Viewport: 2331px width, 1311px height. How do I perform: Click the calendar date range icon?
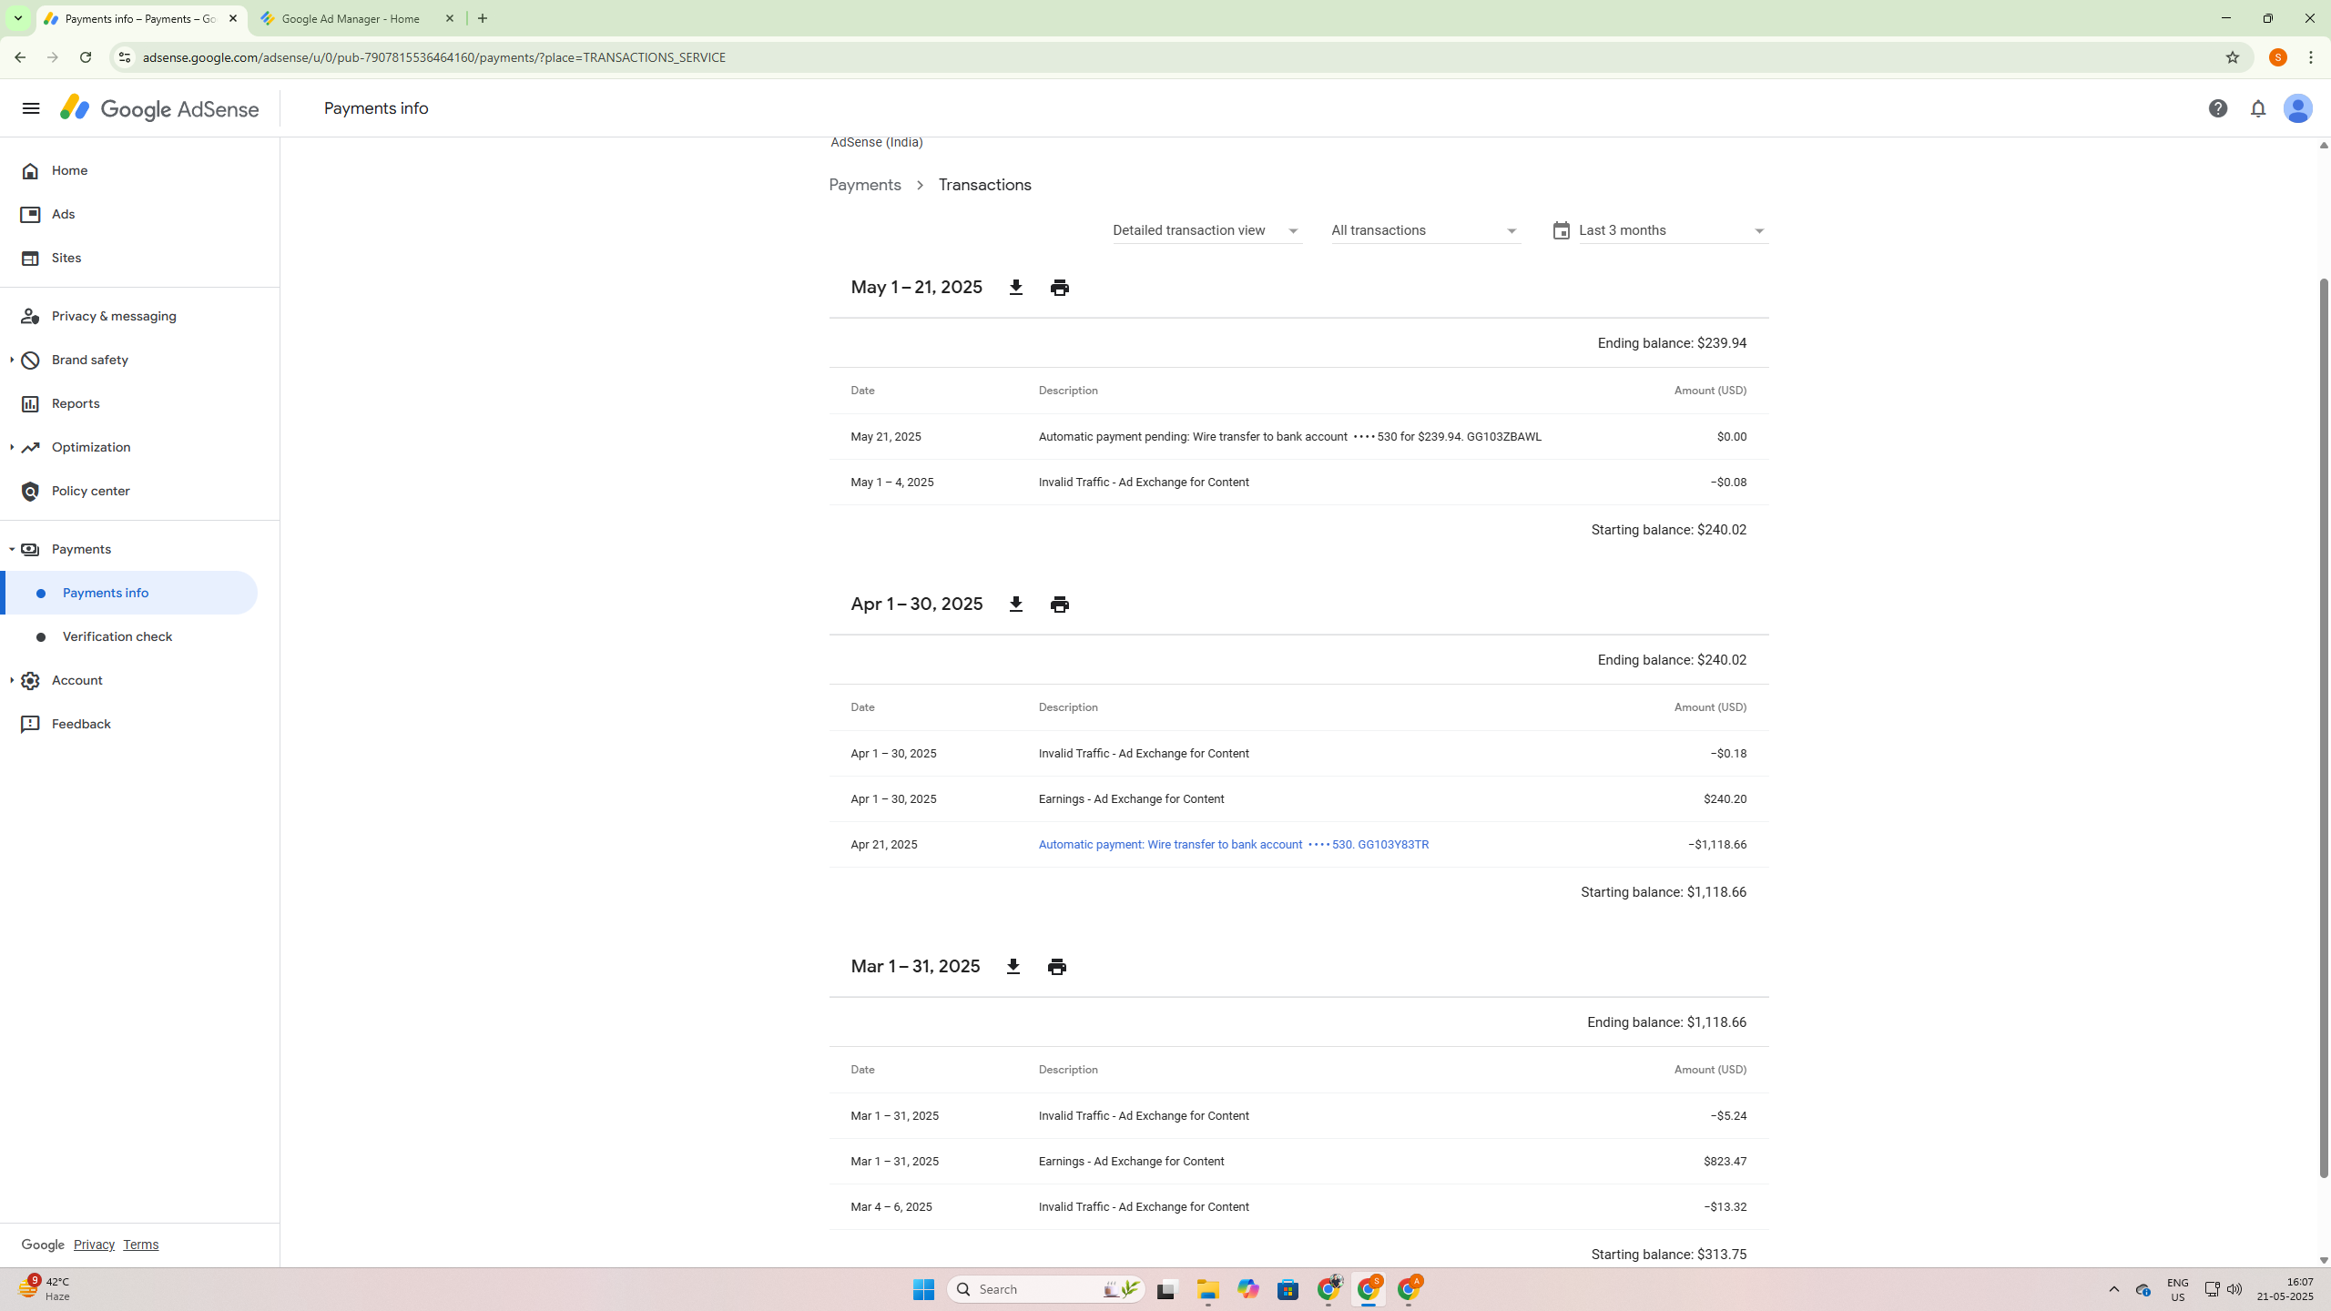(1561, 231)
